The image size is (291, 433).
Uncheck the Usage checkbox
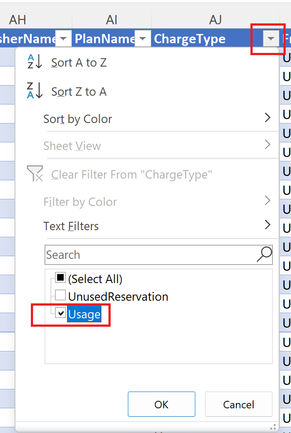(61, 314)
